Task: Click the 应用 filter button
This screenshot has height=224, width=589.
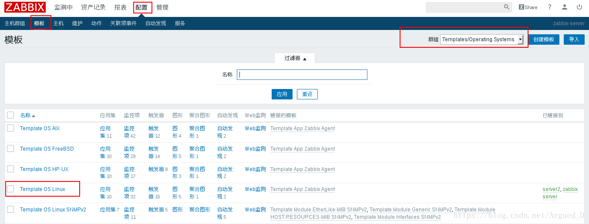Action: click(x=282, y=94)
